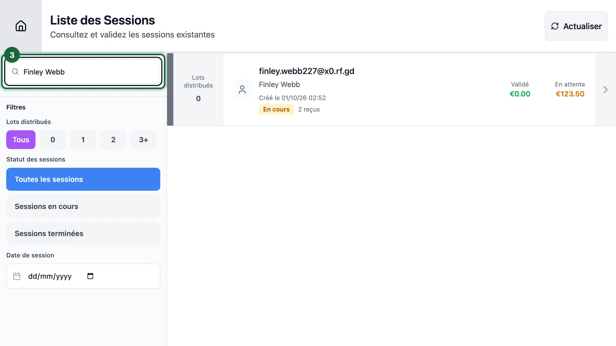Image resolution: width=616 pixels, height=346 pixels.
Task: Select the Tous lots filter
Action: pyautogui.click(x=21, y=140)
